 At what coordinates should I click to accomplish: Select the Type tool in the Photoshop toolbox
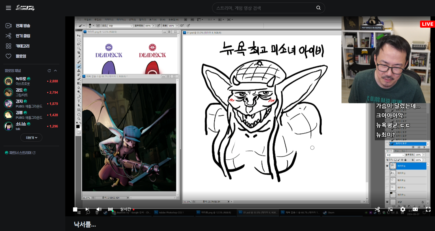click(79, 101)
